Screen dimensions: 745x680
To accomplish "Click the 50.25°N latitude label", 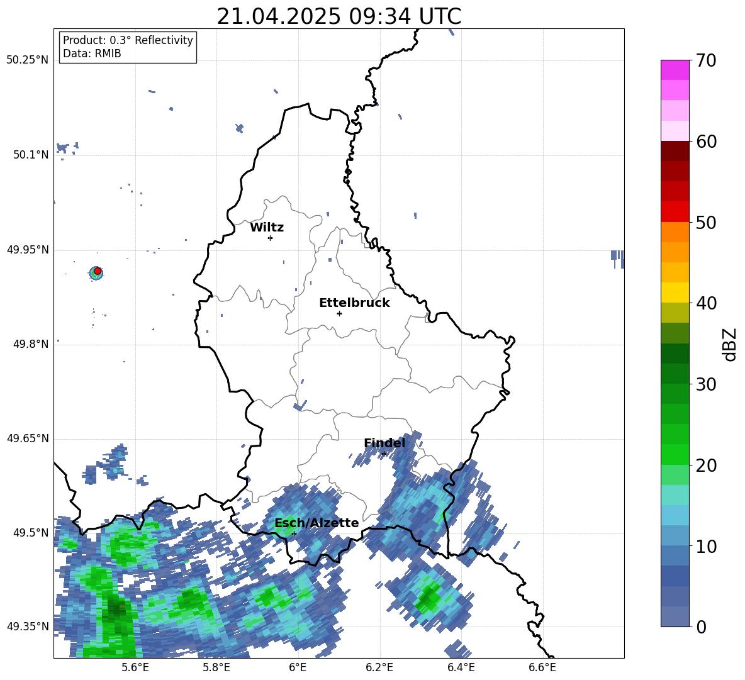I will pyautogui.click(x=28, y=60).
